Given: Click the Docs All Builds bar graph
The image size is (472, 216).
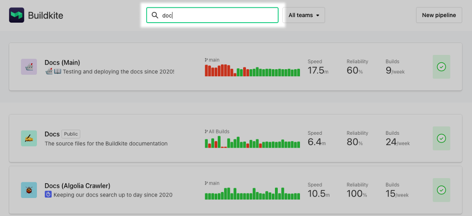Looking at the screenshot, I should coord(252,142).
